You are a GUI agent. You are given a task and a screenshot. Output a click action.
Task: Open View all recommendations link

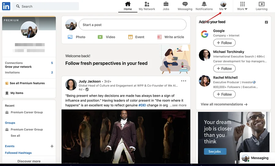[x=224, y=104]
